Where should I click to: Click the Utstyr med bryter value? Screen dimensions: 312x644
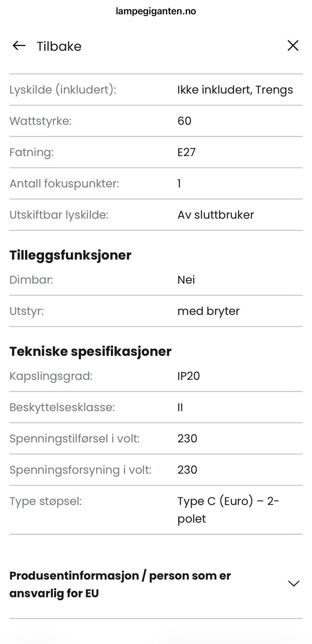click(208, 311)
